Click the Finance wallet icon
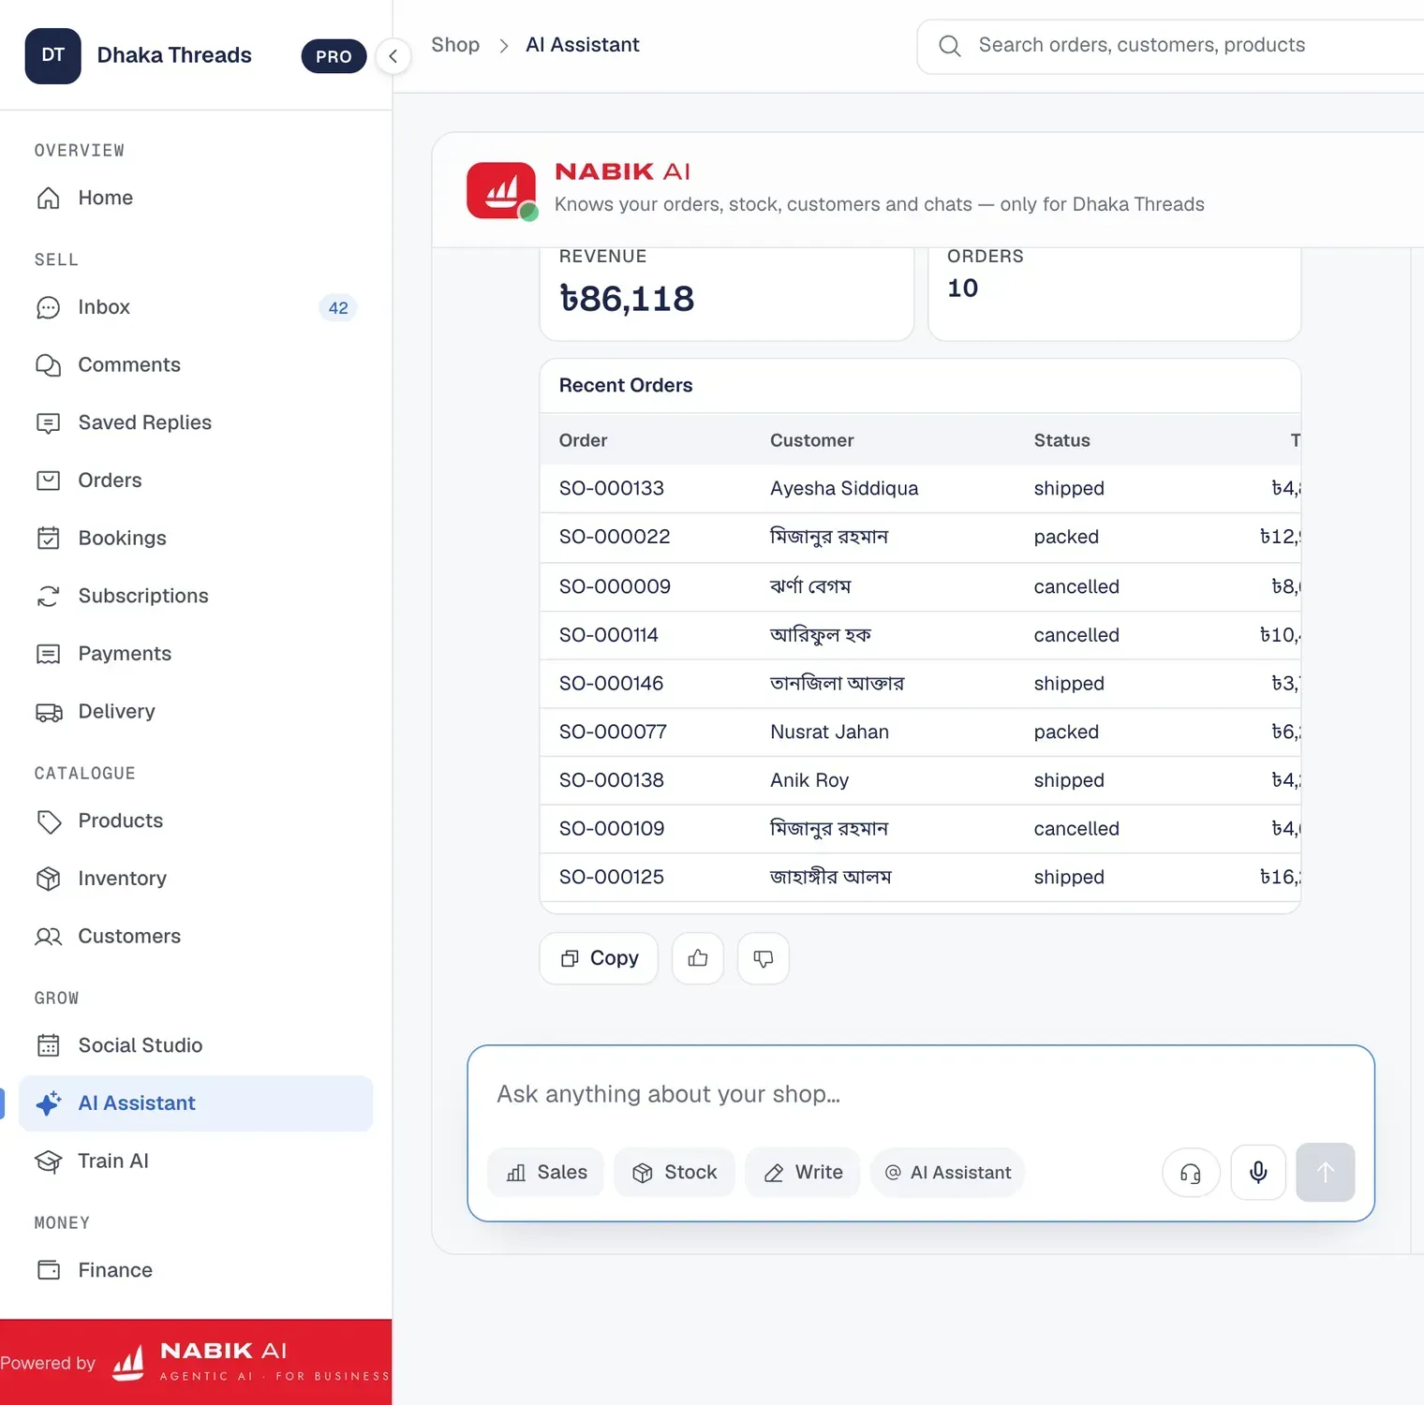 coord(48,1270)
